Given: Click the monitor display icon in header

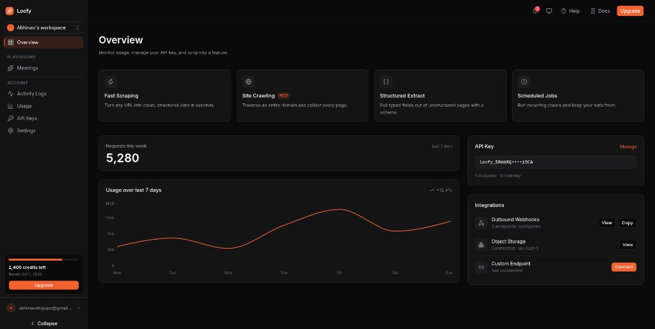Looking at the screenshot, I should (549, 11).
